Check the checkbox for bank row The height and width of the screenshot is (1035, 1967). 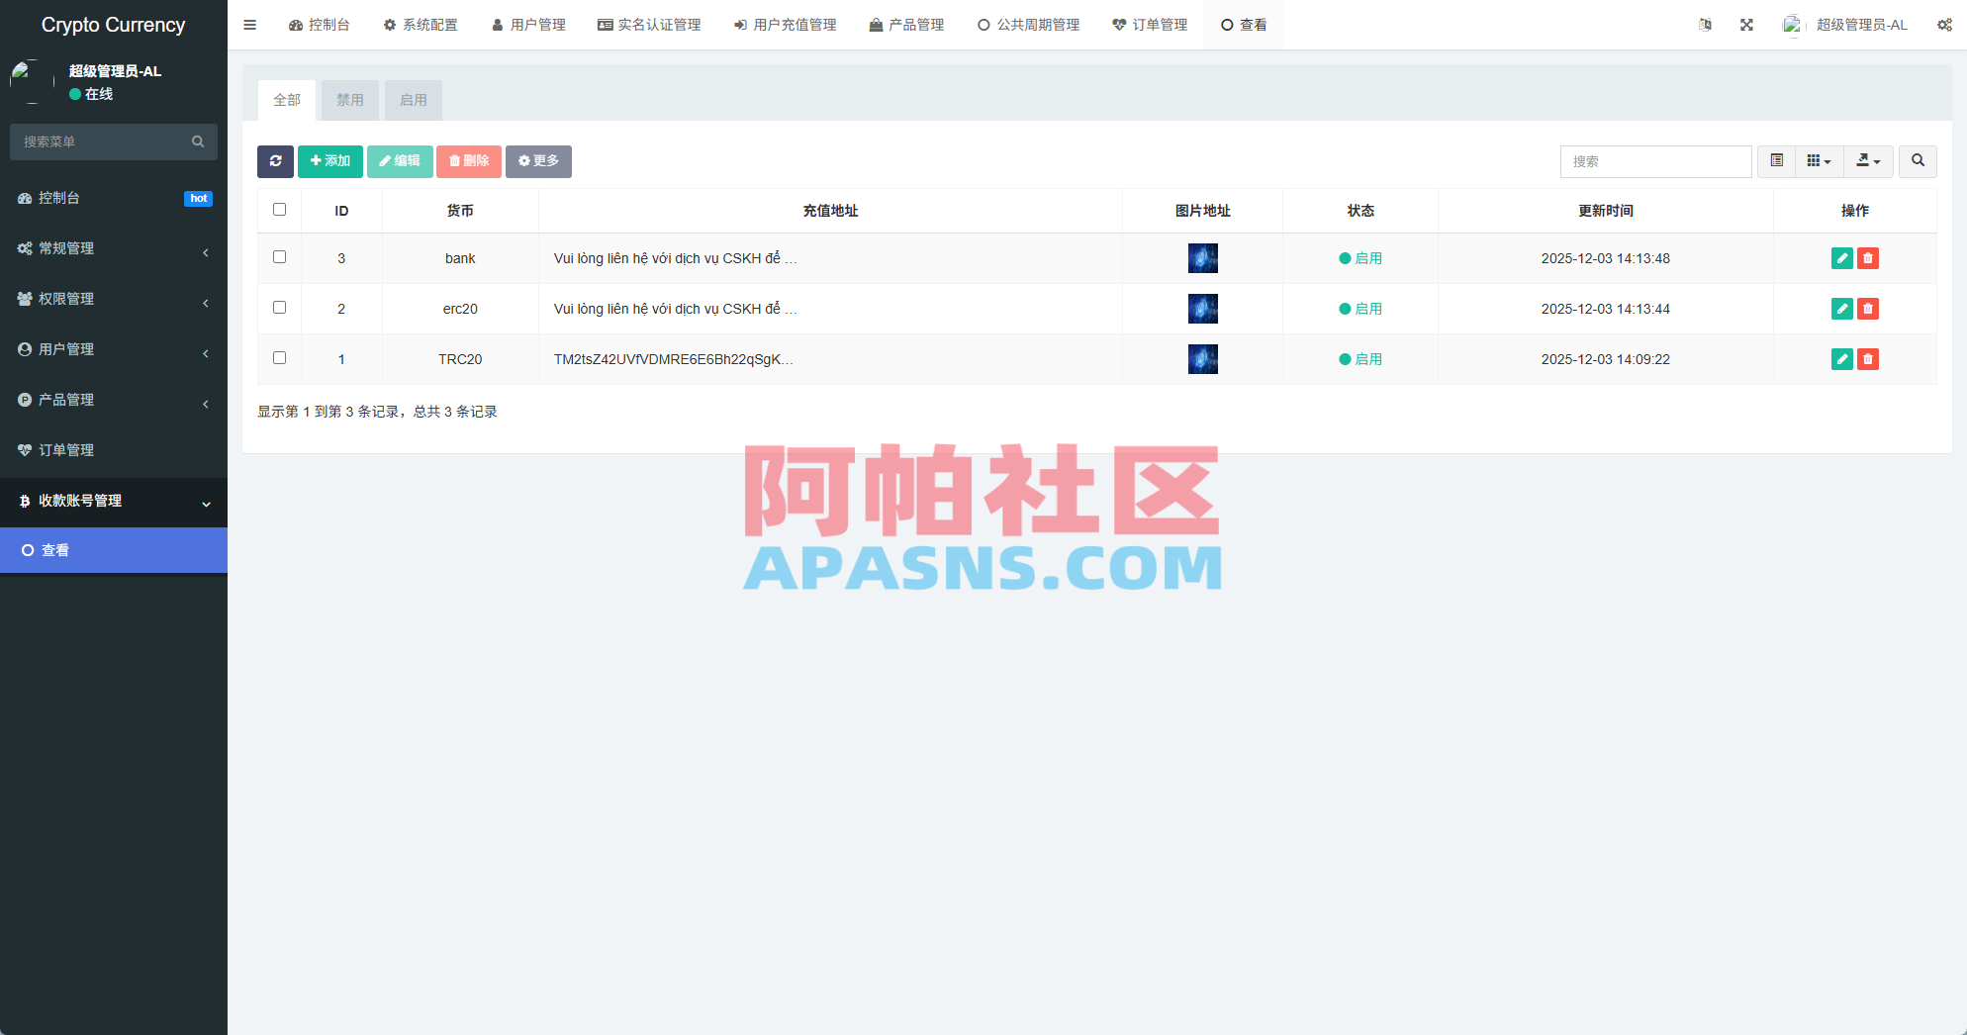point(279,257)
